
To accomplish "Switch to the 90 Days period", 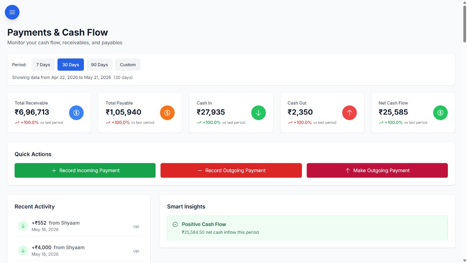I will [x=99, y=65].
